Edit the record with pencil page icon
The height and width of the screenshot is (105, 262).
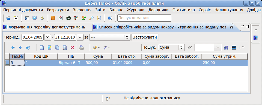(x=49, y=48)
